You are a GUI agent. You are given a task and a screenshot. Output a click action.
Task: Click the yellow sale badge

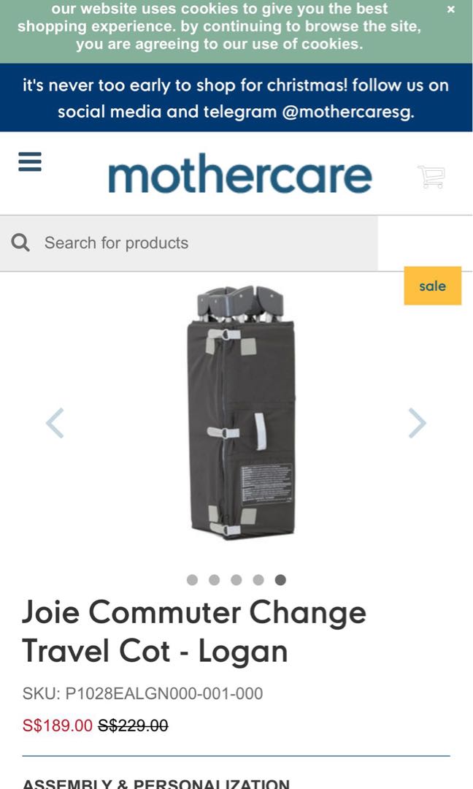tap(432, 286)
